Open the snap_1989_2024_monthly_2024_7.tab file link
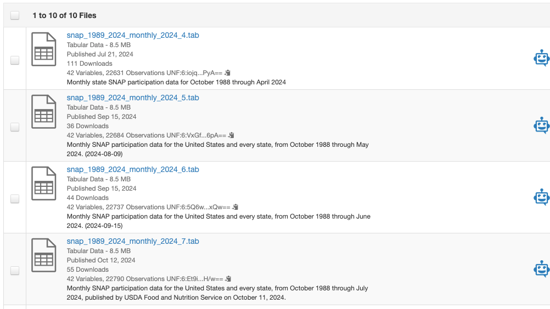 (133, 241)
